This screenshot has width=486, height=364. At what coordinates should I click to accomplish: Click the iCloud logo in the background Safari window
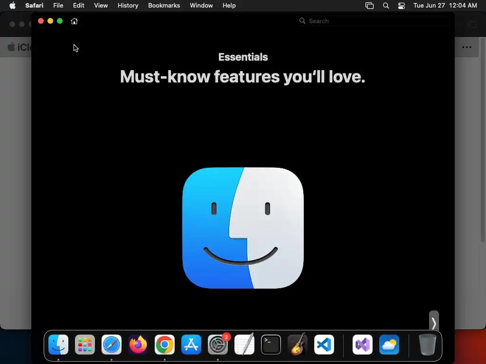(x=19, y=47)
